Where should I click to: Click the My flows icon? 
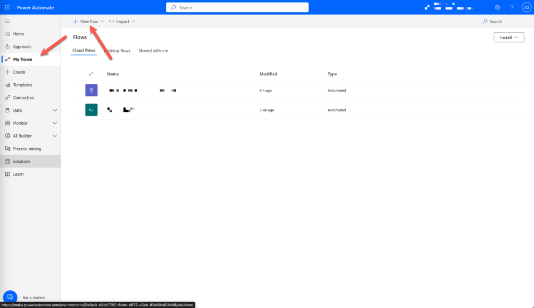[x=7, y=59]
